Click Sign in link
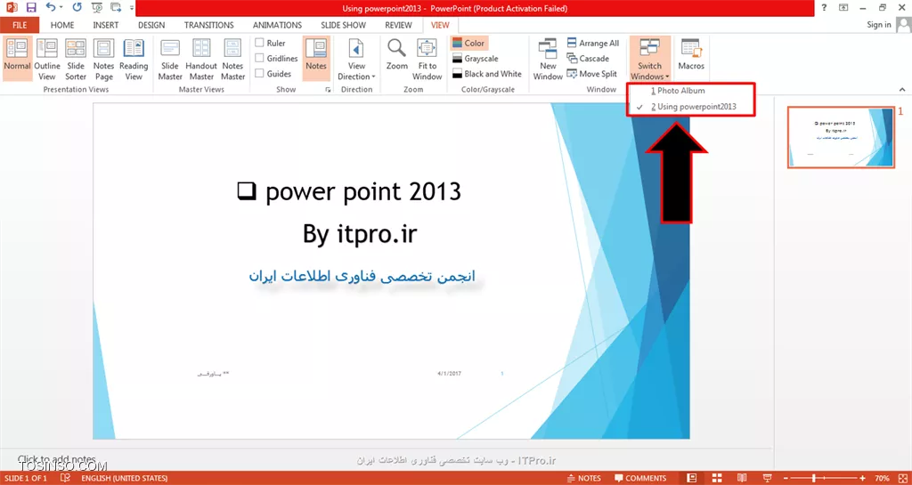 [879, 24]
